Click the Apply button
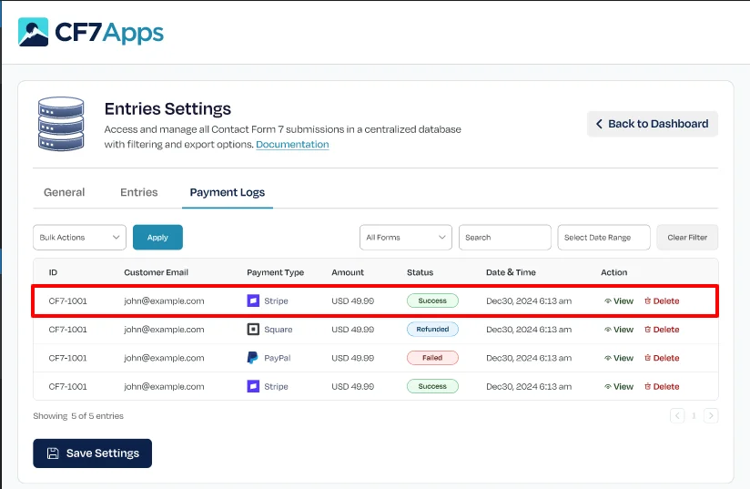Viewport: 750px width, 489px height. tap(157, 238)
